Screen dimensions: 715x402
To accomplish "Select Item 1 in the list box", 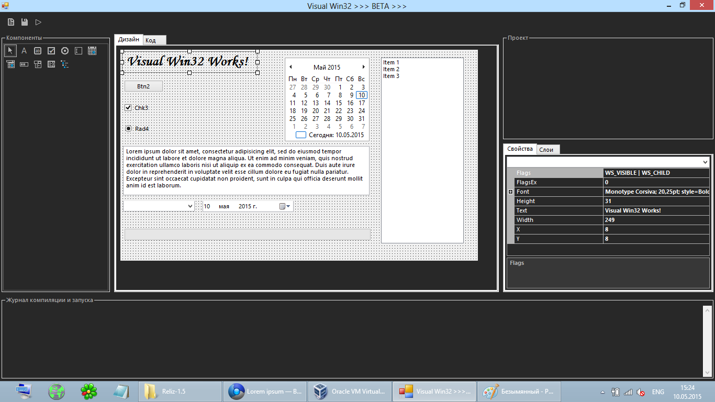I will (391, 63).
